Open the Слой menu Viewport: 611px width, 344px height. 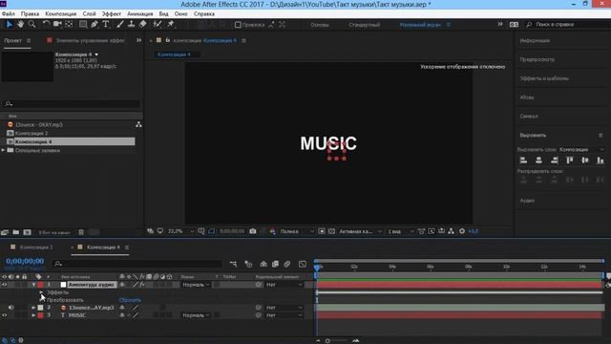(x=89, y=13)
